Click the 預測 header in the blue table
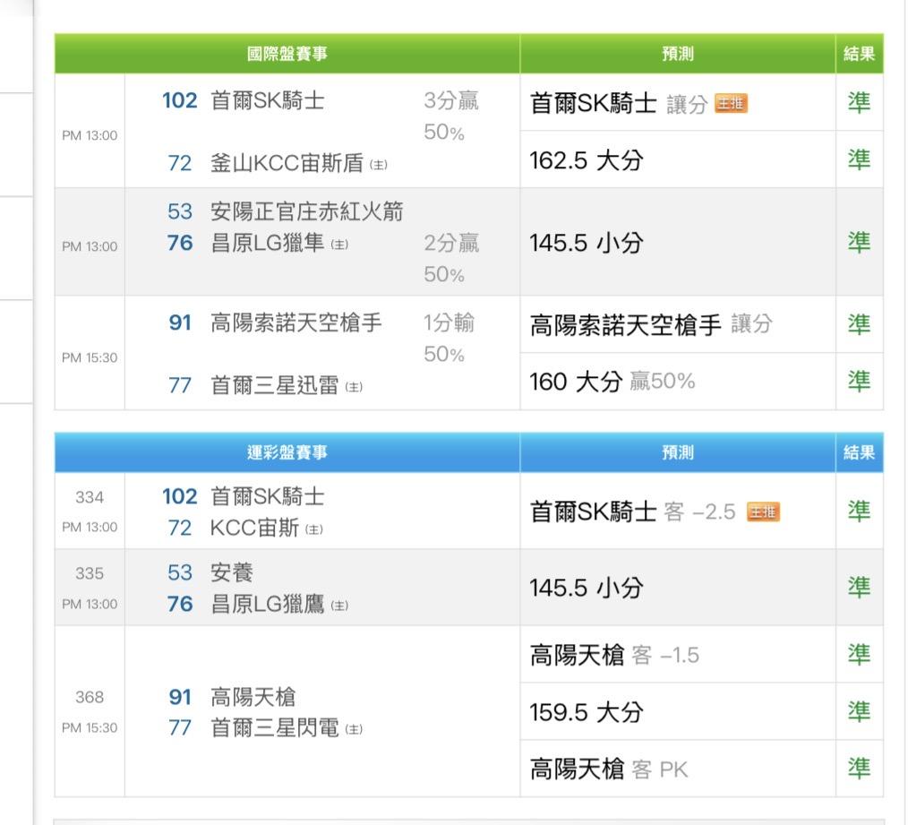 [678, 452]
